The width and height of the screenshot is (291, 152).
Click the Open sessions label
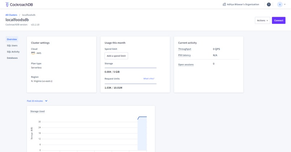click(x=186, y=64)
